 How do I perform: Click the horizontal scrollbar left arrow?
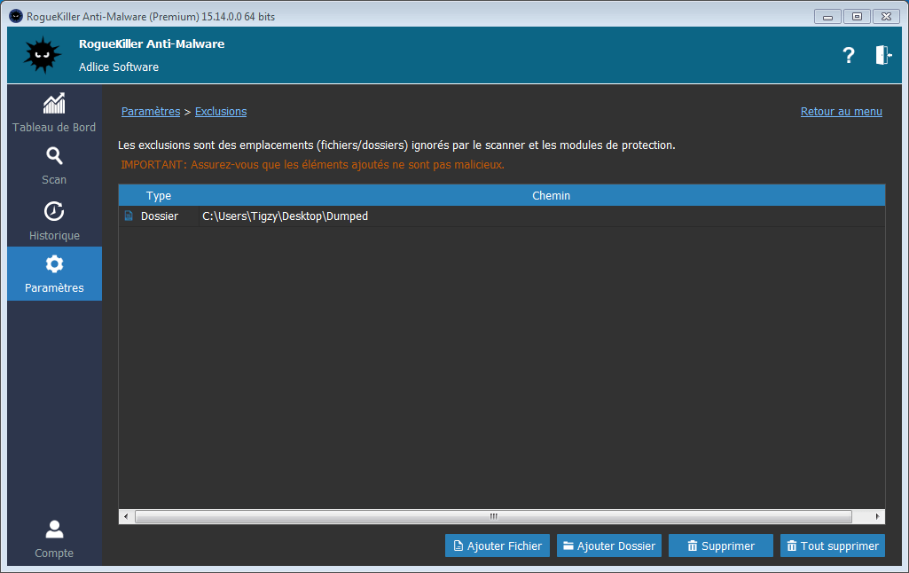pyautogui.click(x=126, y=516)
